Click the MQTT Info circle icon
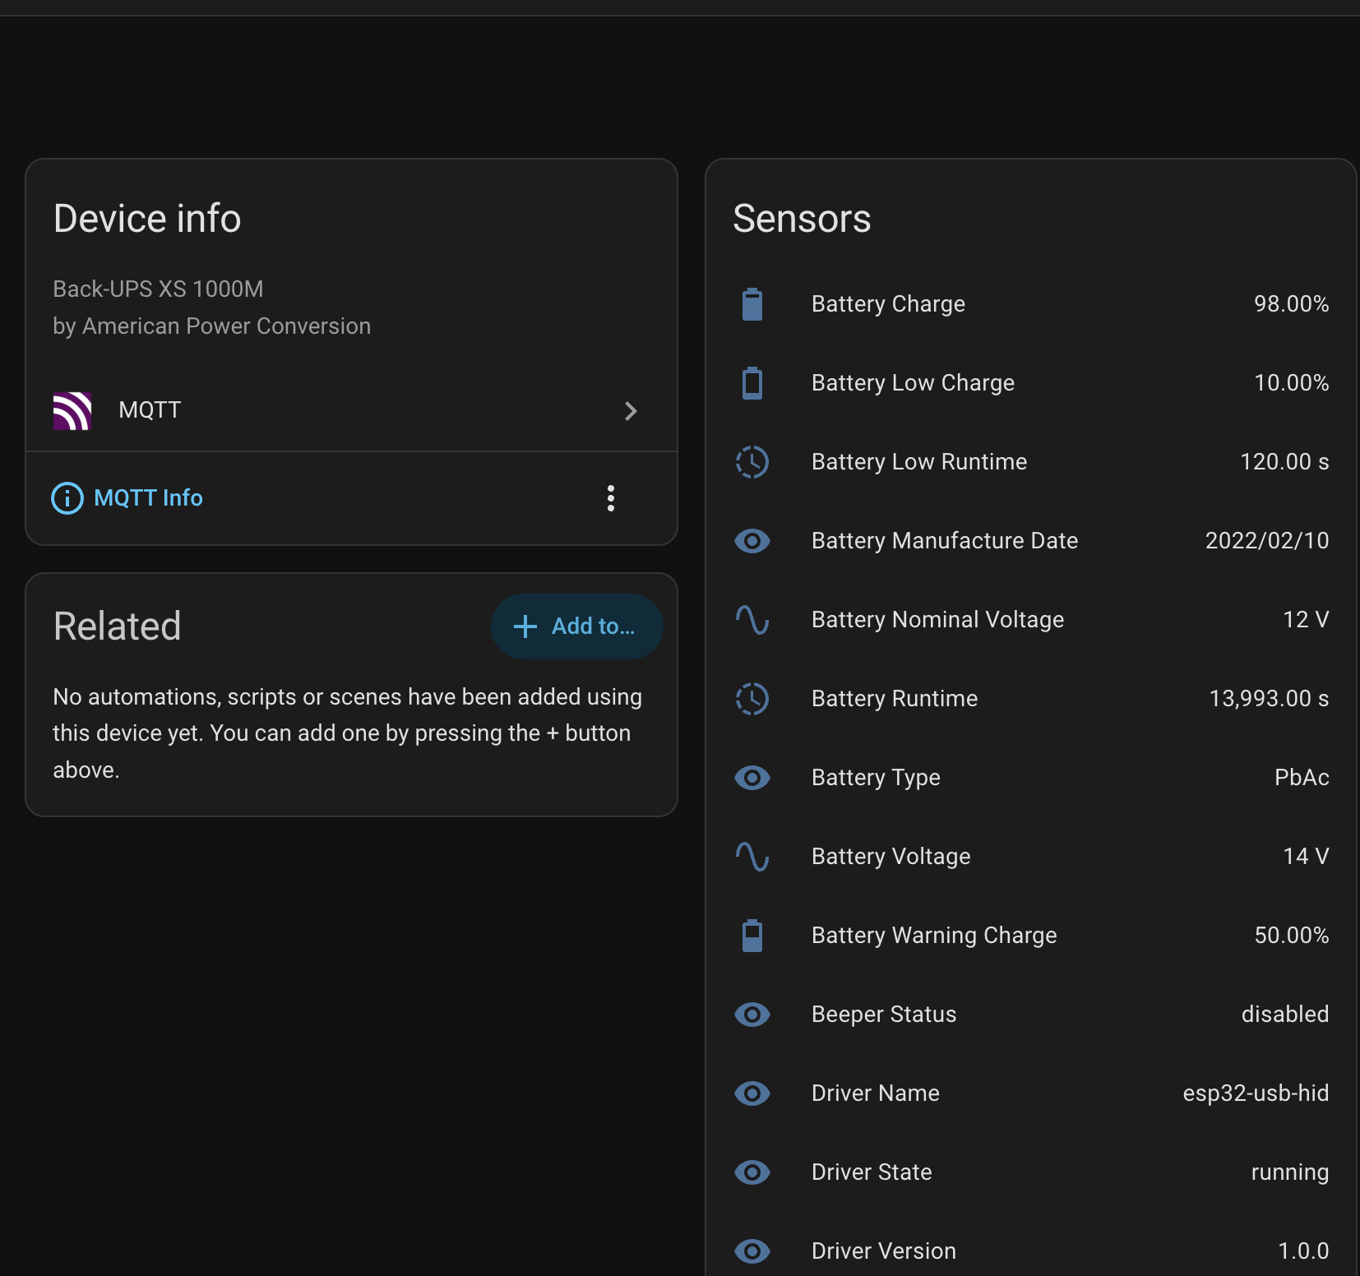 click(x=67, y=498)
